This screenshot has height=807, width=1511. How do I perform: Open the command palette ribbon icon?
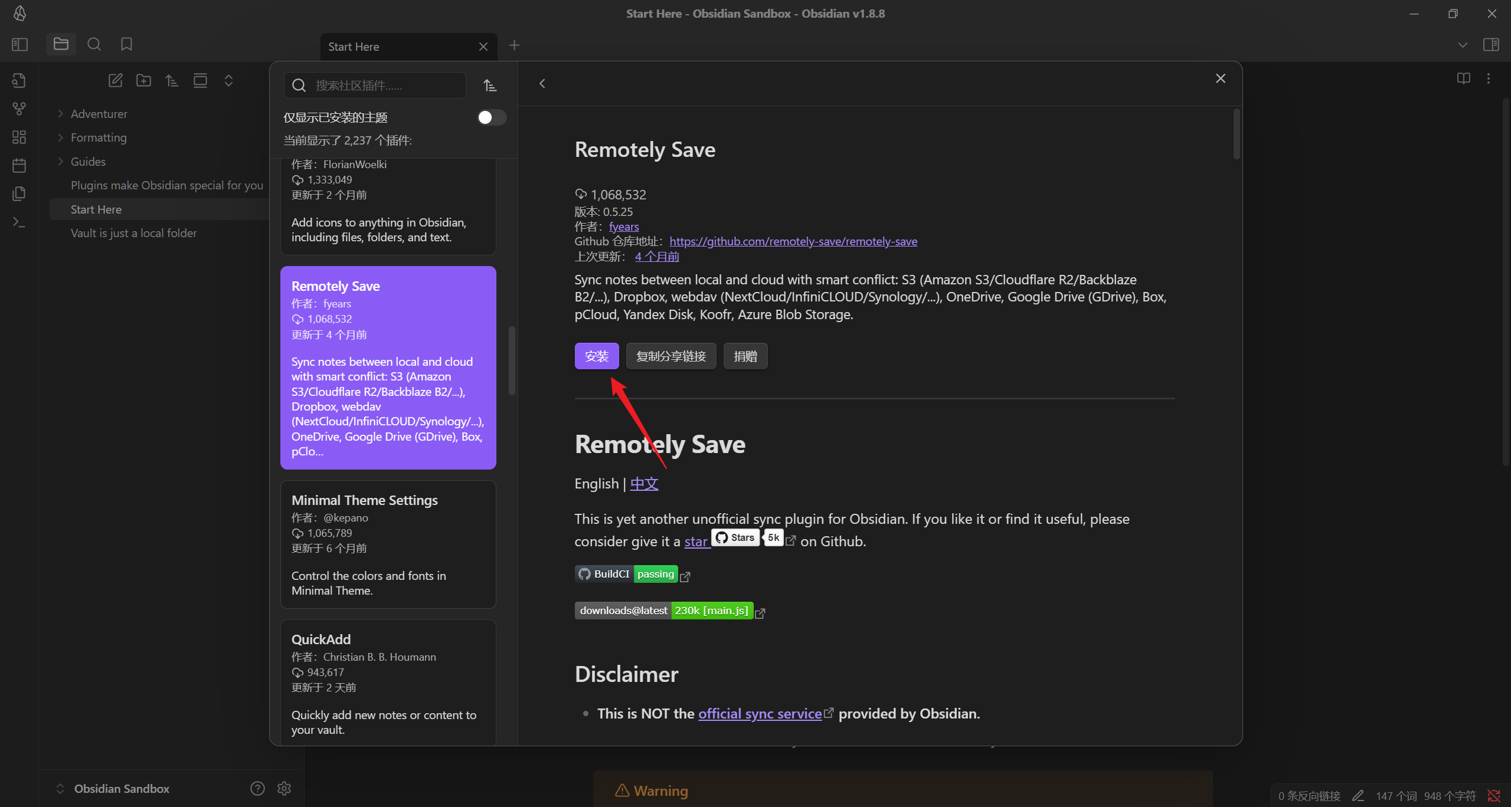(x=19, y=222)
